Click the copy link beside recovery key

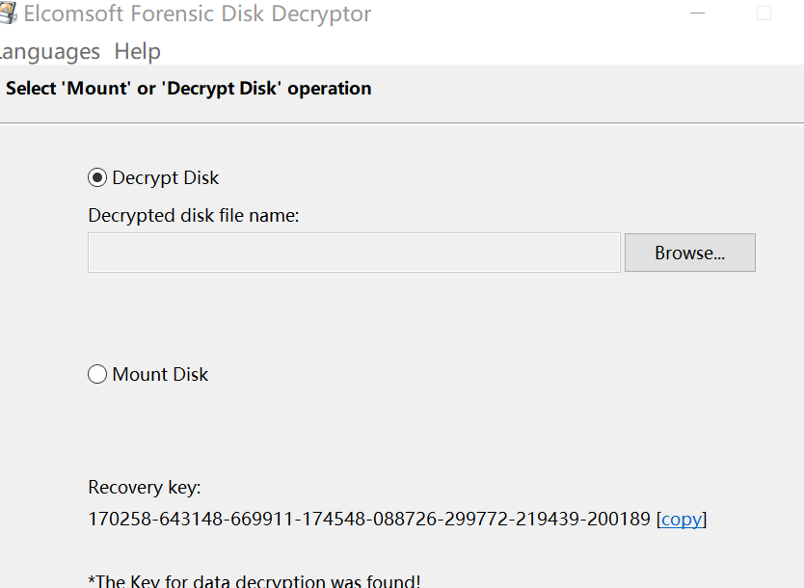pyautogui.click(x=681, y=520)
